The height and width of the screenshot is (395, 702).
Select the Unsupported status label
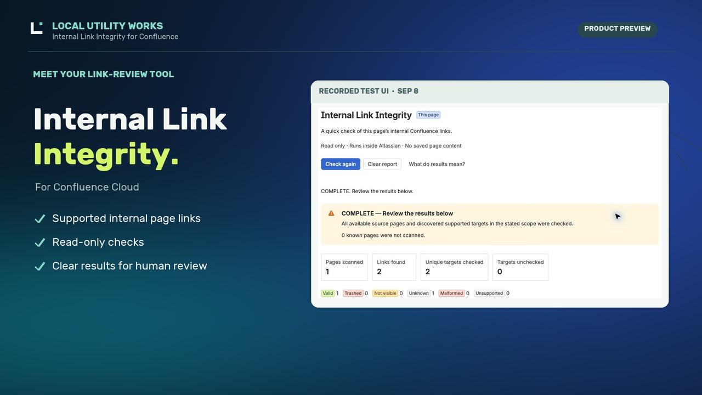tap(489, 294)
